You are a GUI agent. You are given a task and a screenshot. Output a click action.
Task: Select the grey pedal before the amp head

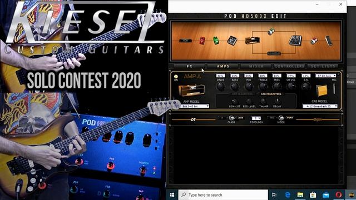pyautogui.click(x=232, y=41)
